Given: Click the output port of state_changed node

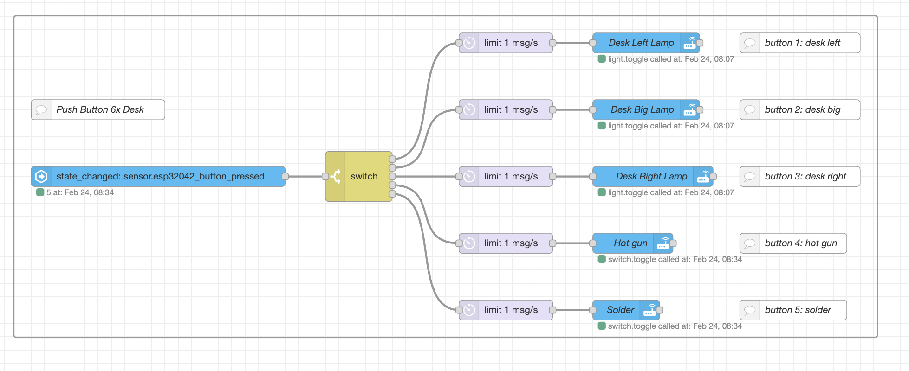Looking at the screenshot, I should 286,176.
